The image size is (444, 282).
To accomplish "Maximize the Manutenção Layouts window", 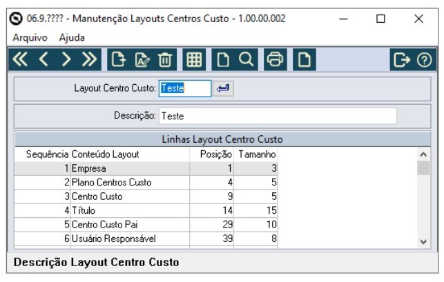I will tap(380, 19).
